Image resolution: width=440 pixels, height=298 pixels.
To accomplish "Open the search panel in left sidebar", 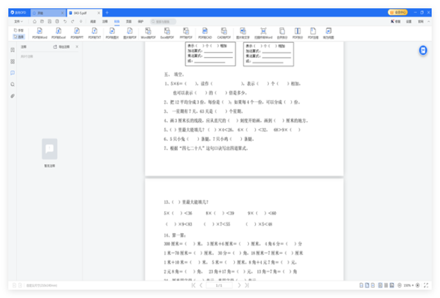I will (12, 84).
